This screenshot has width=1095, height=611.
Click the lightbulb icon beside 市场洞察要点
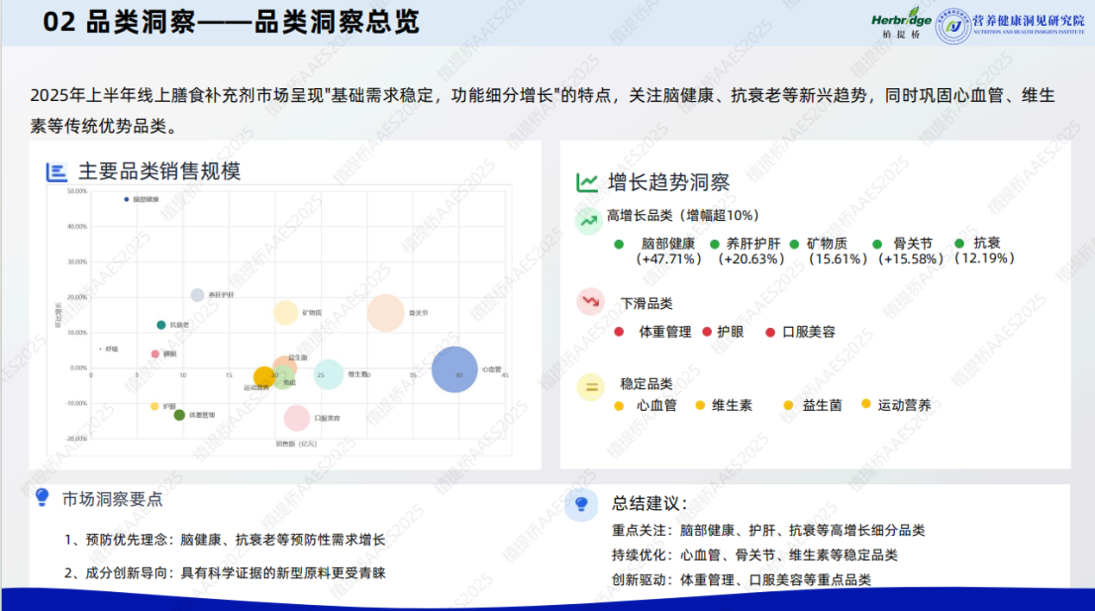click(41, 498)
